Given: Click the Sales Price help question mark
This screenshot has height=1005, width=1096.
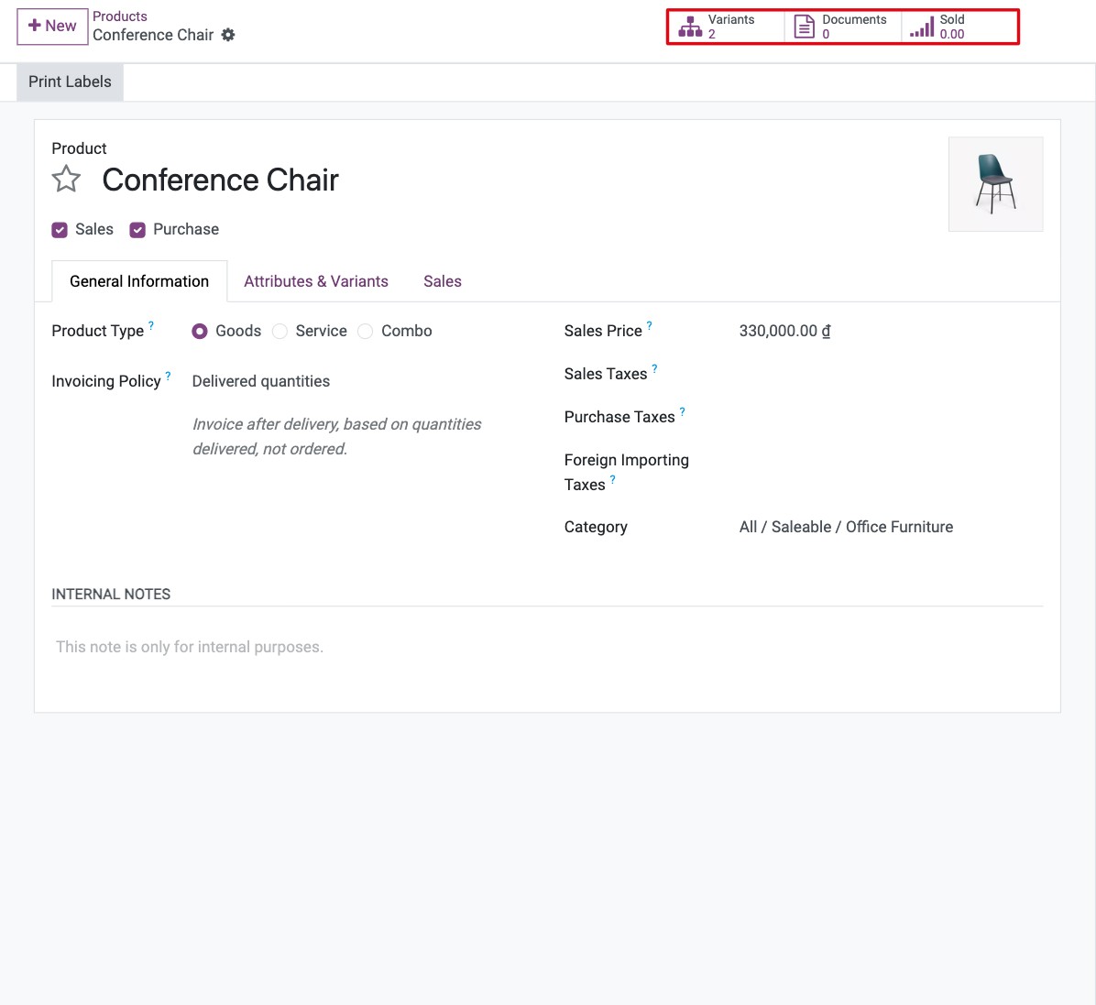Looking at the screenshot, I should 650,325.
